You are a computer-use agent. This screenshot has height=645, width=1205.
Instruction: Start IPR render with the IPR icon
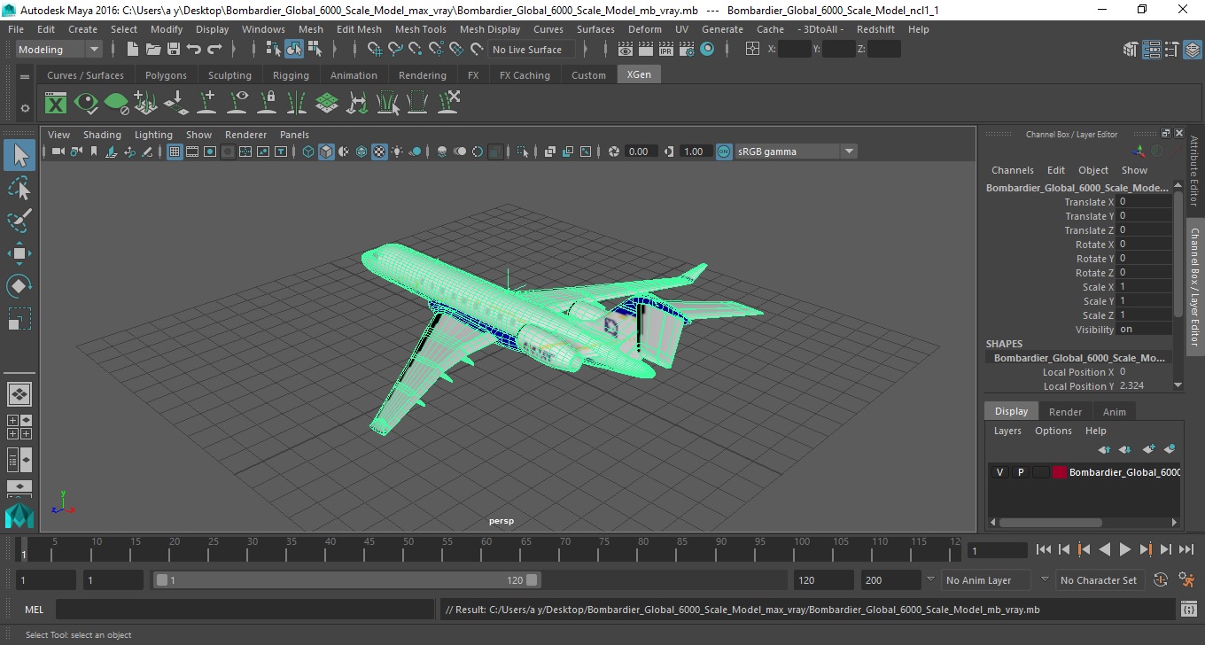click(666, 50)
